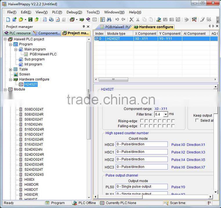Switch to the PLC resource tab
221x208 pixels.
point(17,33)
